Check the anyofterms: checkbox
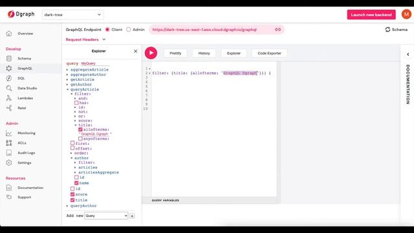Image resolution: width=414 pixels, height=233 pixels. pyautogui.click(x=80, y=139)
